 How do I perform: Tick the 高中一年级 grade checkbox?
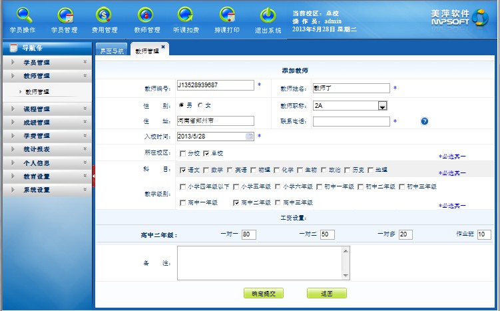pyautogui.click(x=182, y=202)
